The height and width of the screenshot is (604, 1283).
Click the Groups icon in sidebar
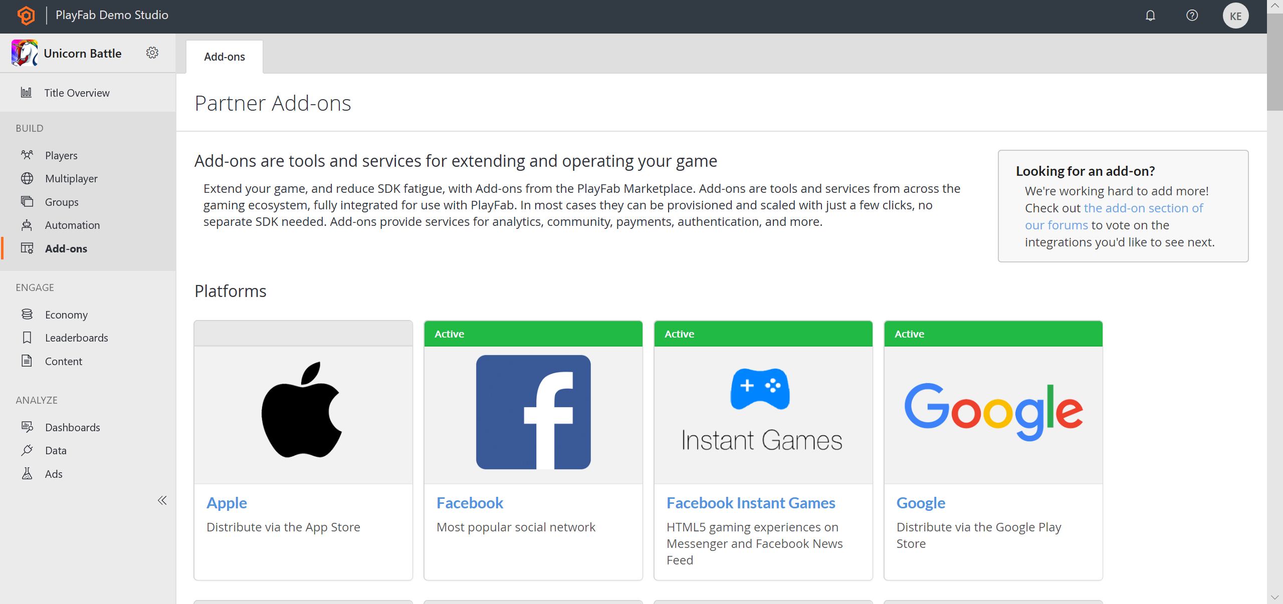click(27, 201)
